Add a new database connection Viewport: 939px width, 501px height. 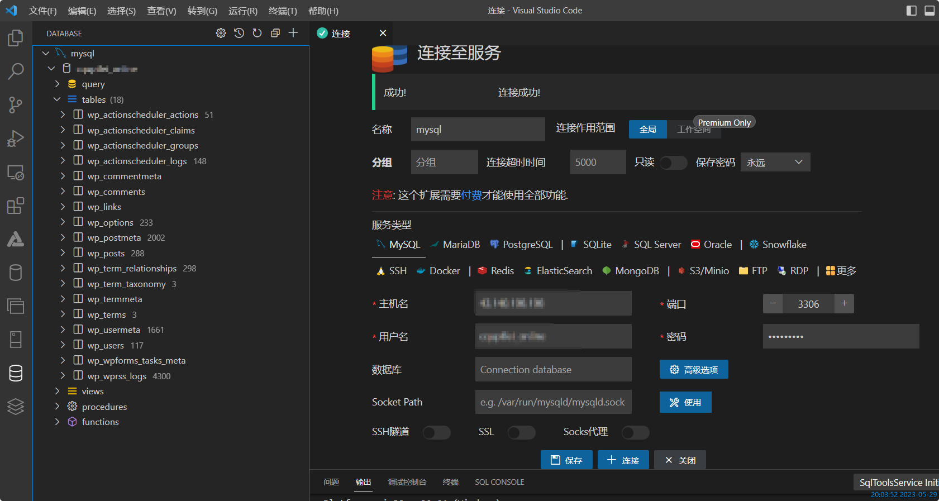tap(293, 33)
